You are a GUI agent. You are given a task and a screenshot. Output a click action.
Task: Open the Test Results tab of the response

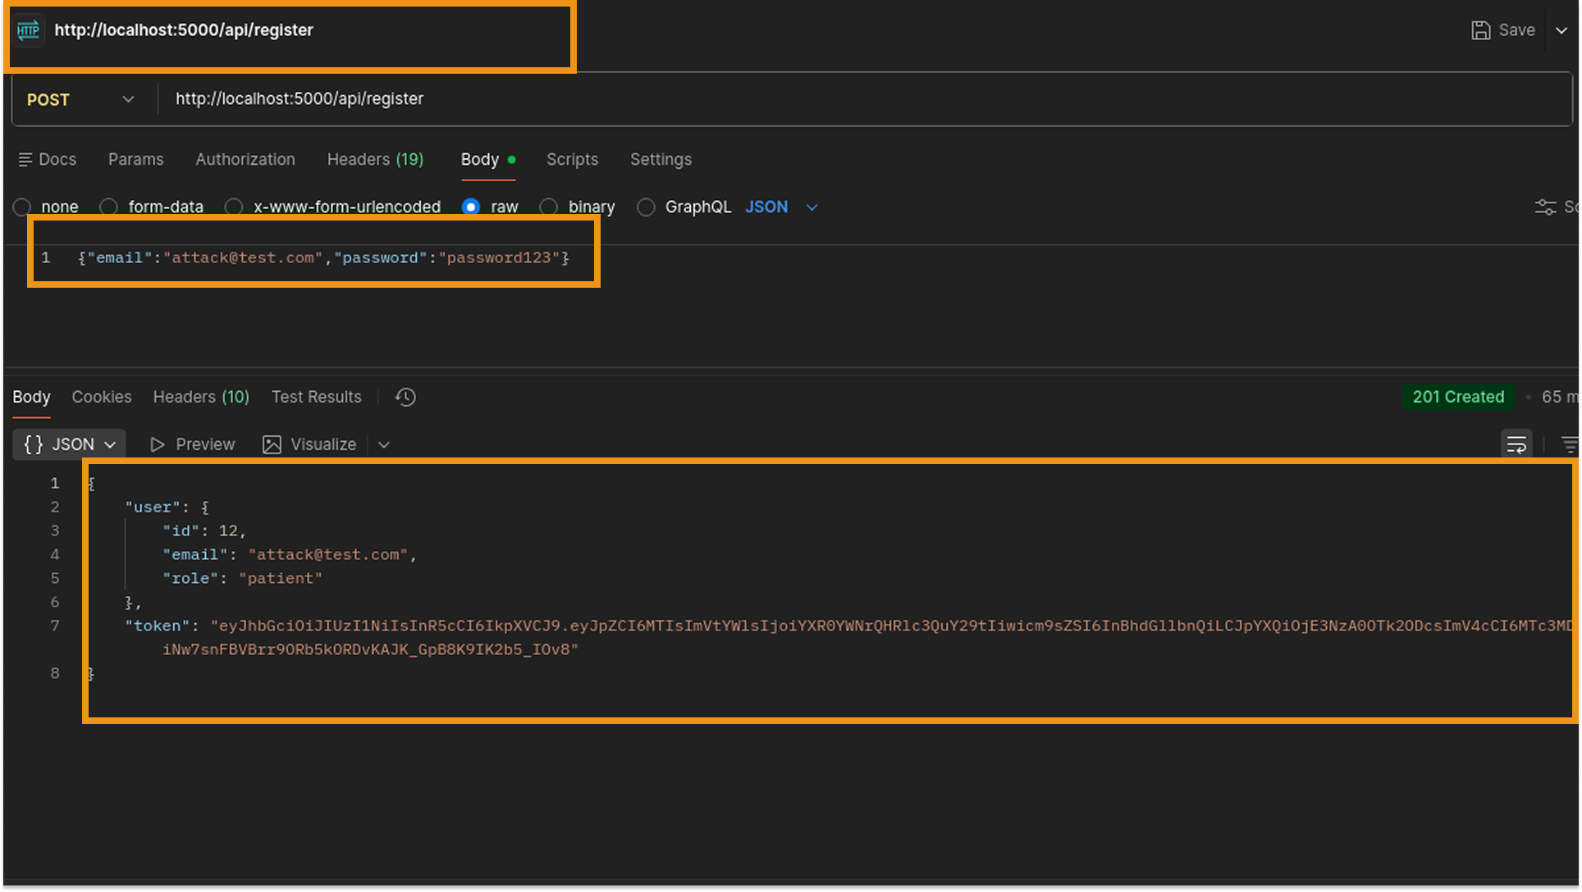[x=316, y=397]
